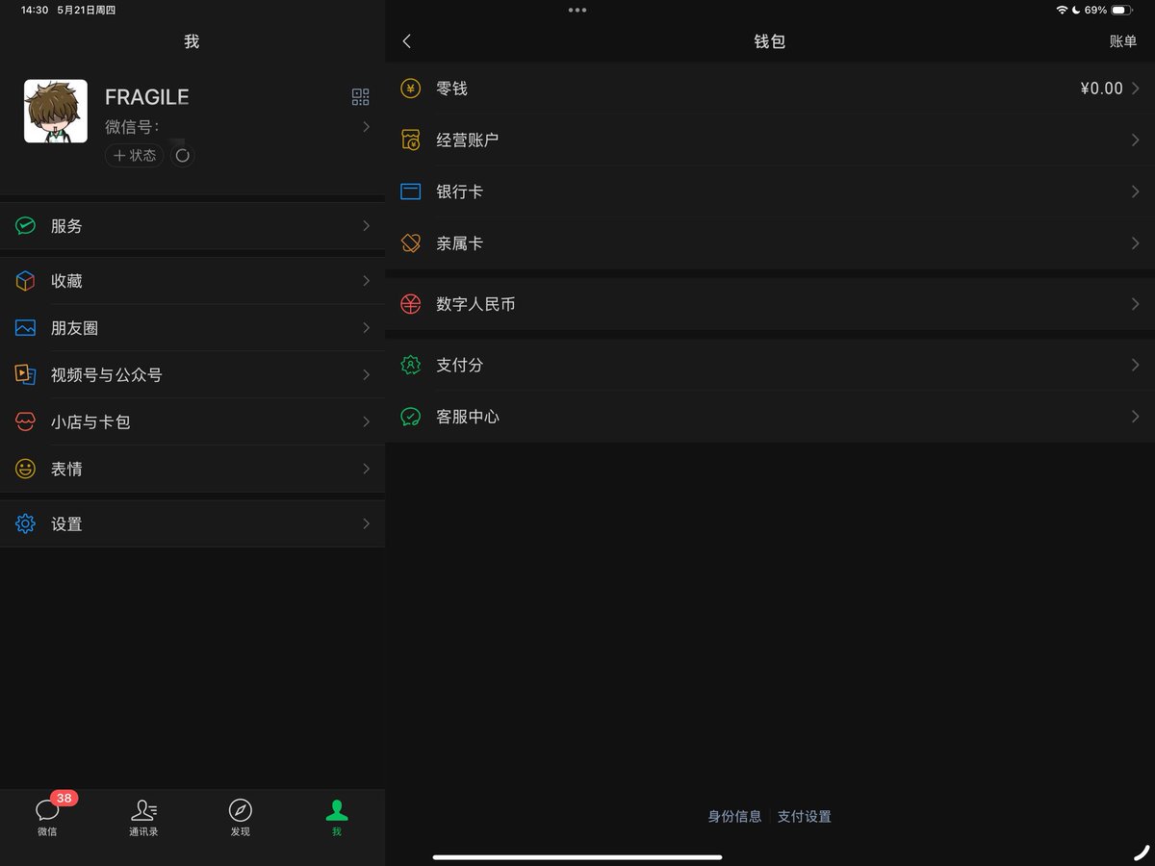Switch to the 发现 discover tab
Viewport: 1155px width, 866px height.
pyautogui.click(x=240, y=817)
